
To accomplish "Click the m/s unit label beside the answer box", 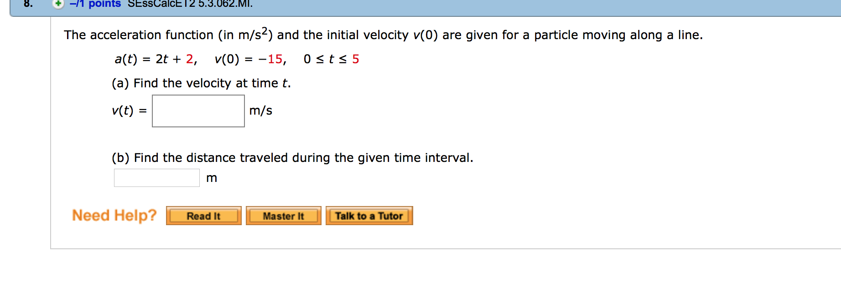I will (260, 111).
